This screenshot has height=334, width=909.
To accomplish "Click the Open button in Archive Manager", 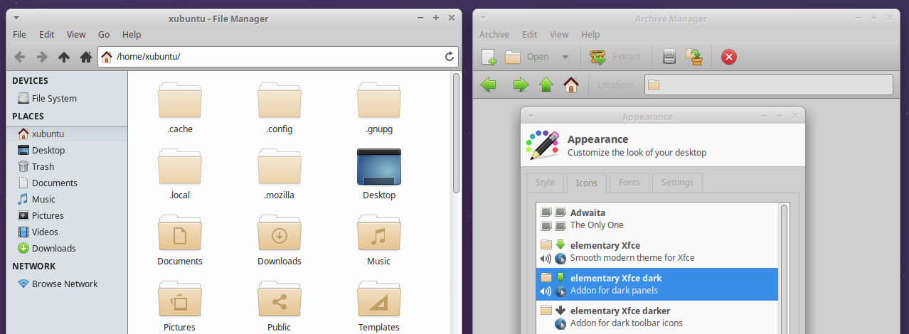I will point(528,57).
